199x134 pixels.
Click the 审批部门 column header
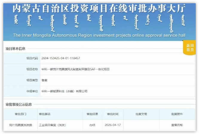[20, 114]
